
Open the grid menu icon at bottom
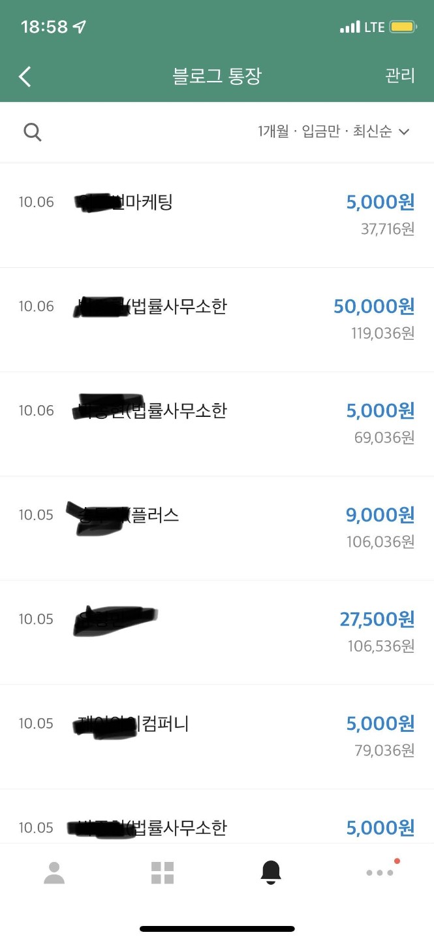tap(163, 871)
